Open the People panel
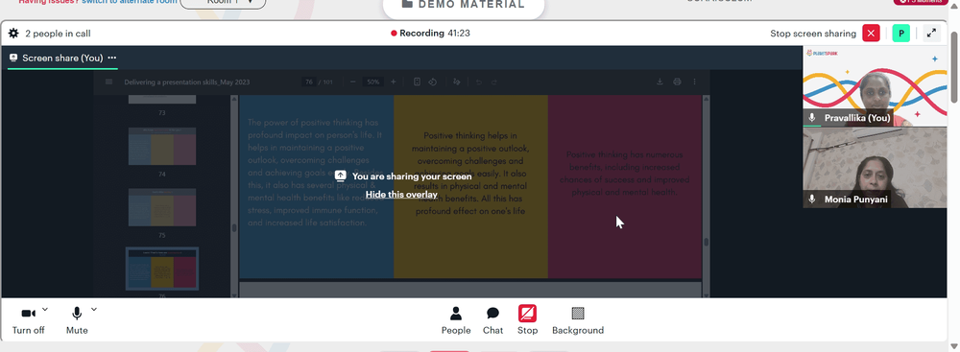The image size is (960, 352). (456, 320)
